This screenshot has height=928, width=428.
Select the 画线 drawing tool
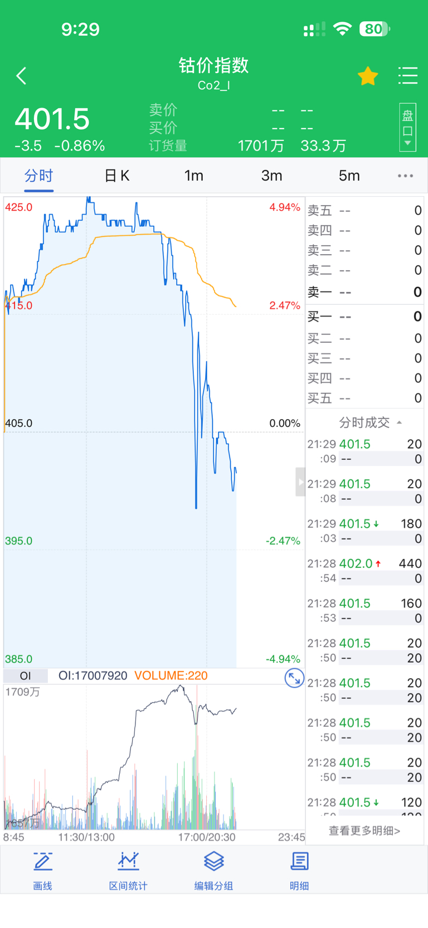pyautogui.click(x=42, y=871)
